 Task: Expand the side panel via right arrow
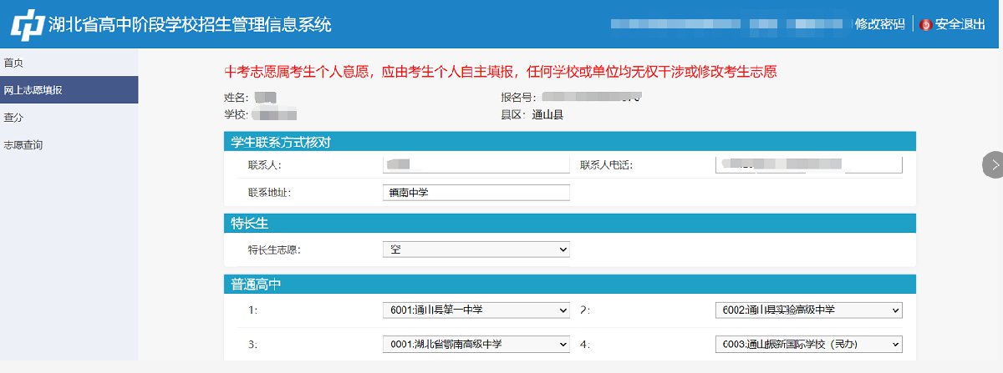coord(993,165)
